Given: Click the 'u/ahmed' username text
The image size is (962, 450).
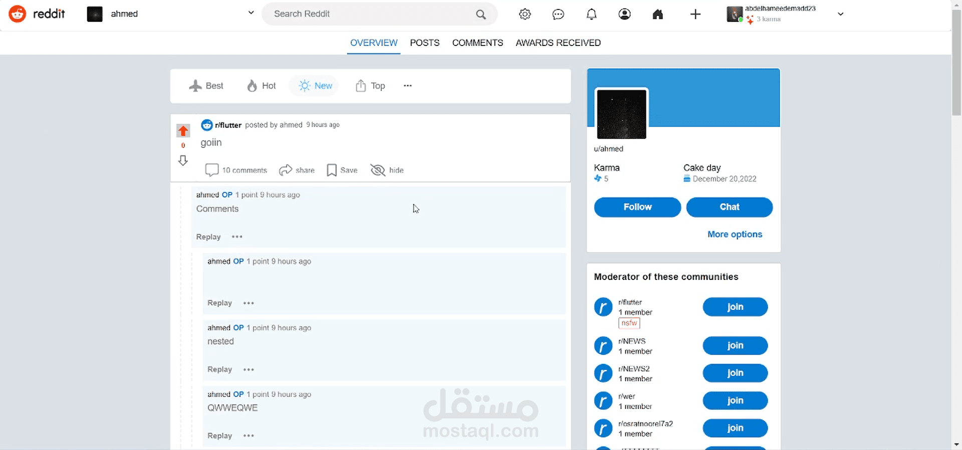Looking at the screenshot, I should (x=609, y=149).
